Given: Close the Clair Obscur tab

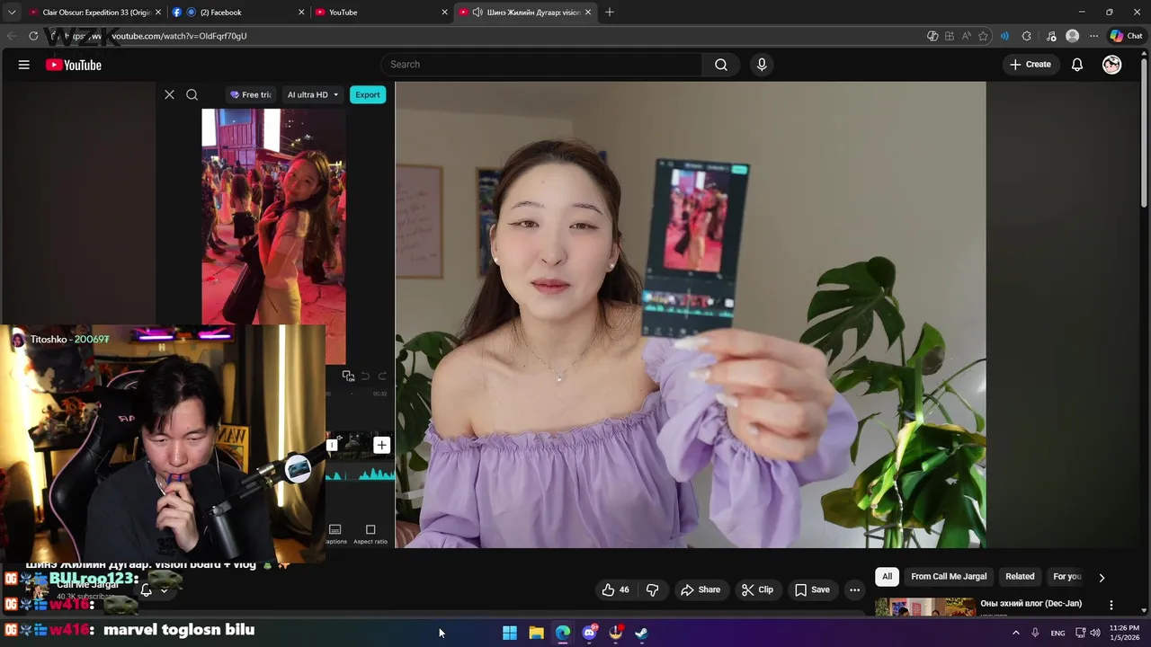Looking at the screenshot, I should 157,12.
